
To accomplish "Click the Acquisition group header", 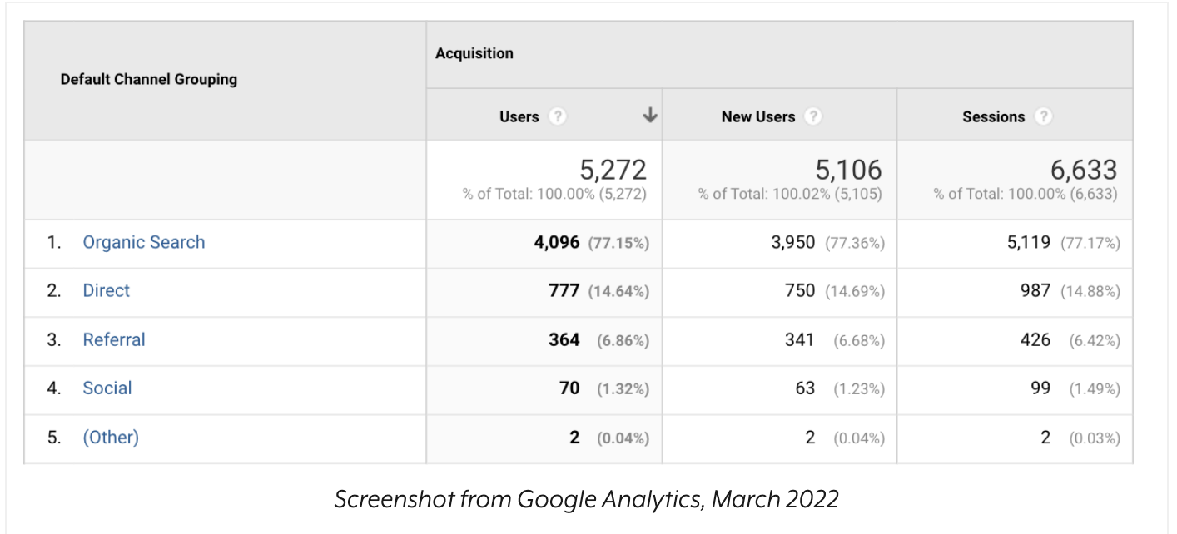I will point(474,54).
